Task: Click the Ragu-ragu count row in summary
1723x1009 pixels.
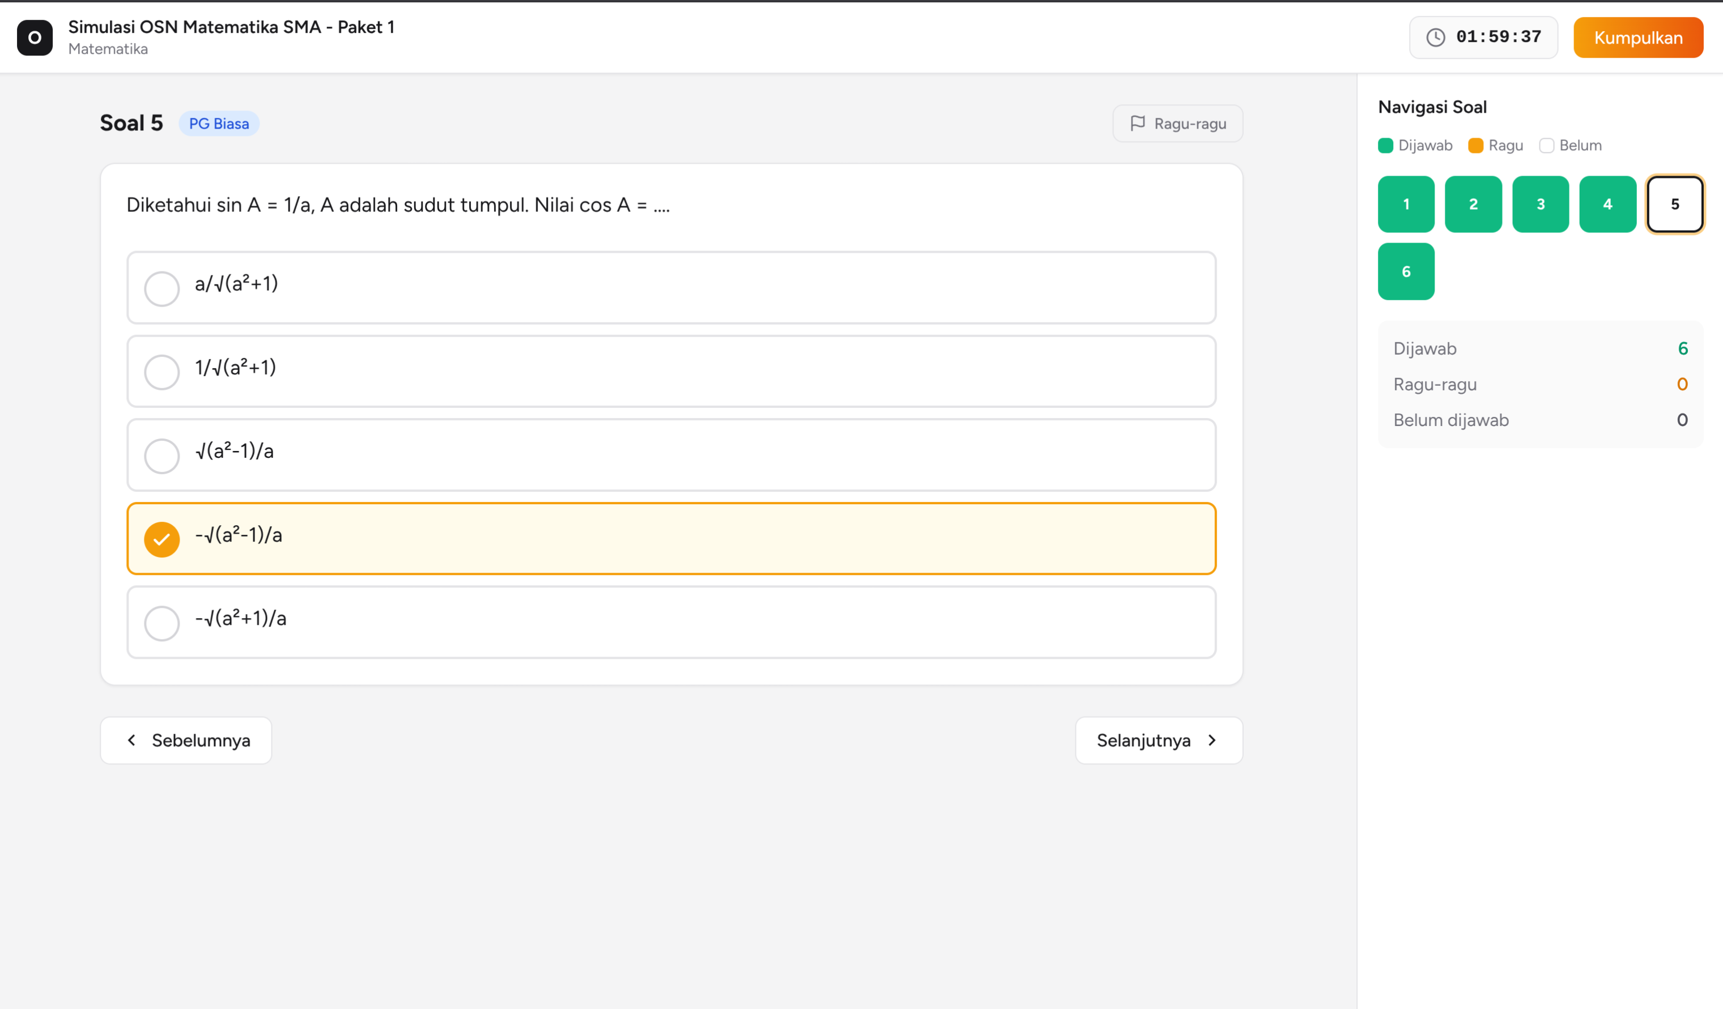Action: coord(1540,384)
